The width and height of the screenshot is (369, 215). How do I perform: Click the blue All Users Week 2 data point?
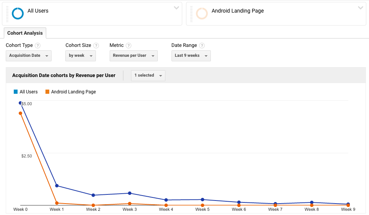pyautogui.click(x=93, y=195)
